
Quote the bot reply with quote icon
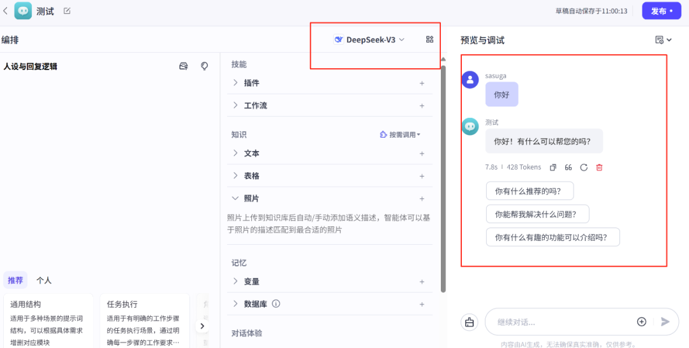tap(568, 167)
